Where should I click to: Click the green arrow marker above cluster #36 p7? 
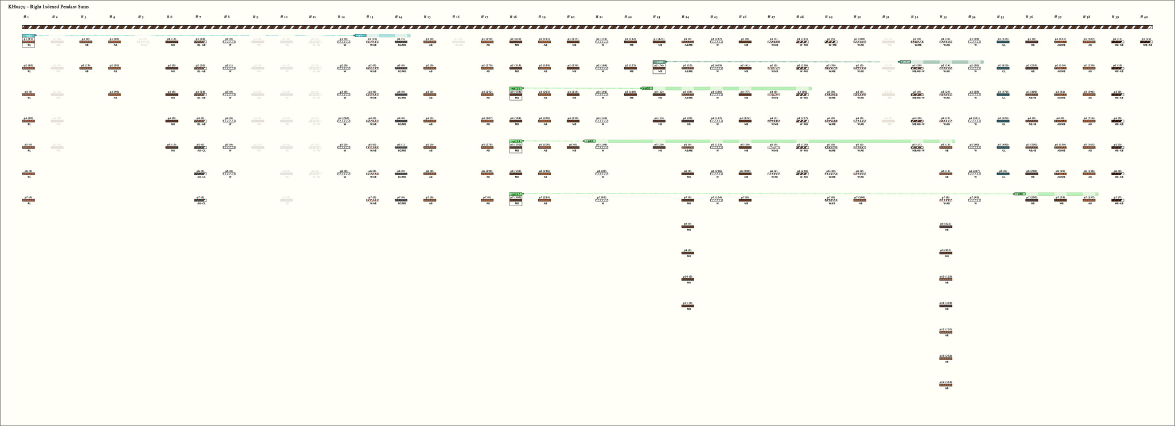point(1020,194)
